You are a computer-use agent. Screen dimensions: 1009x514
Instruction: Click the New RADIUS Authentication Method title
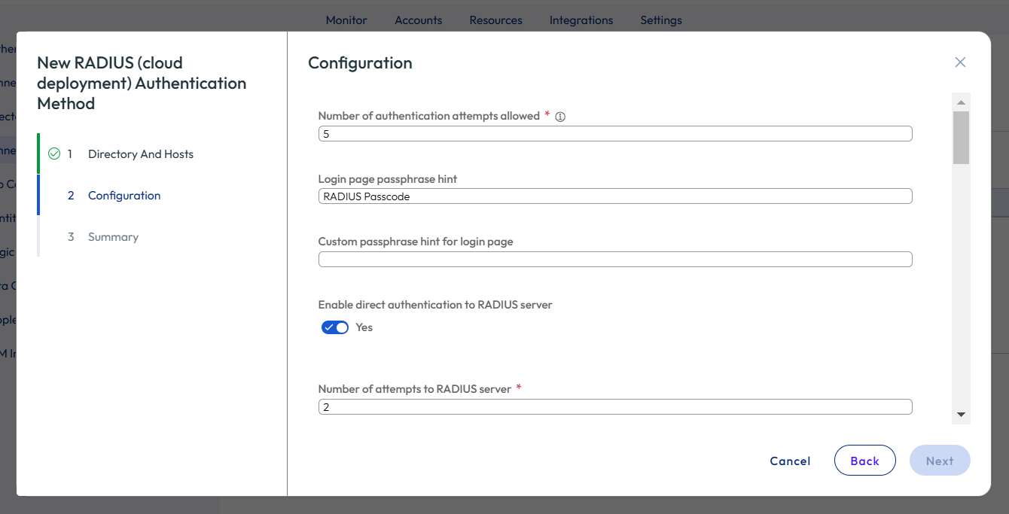(x=142, y=84)
